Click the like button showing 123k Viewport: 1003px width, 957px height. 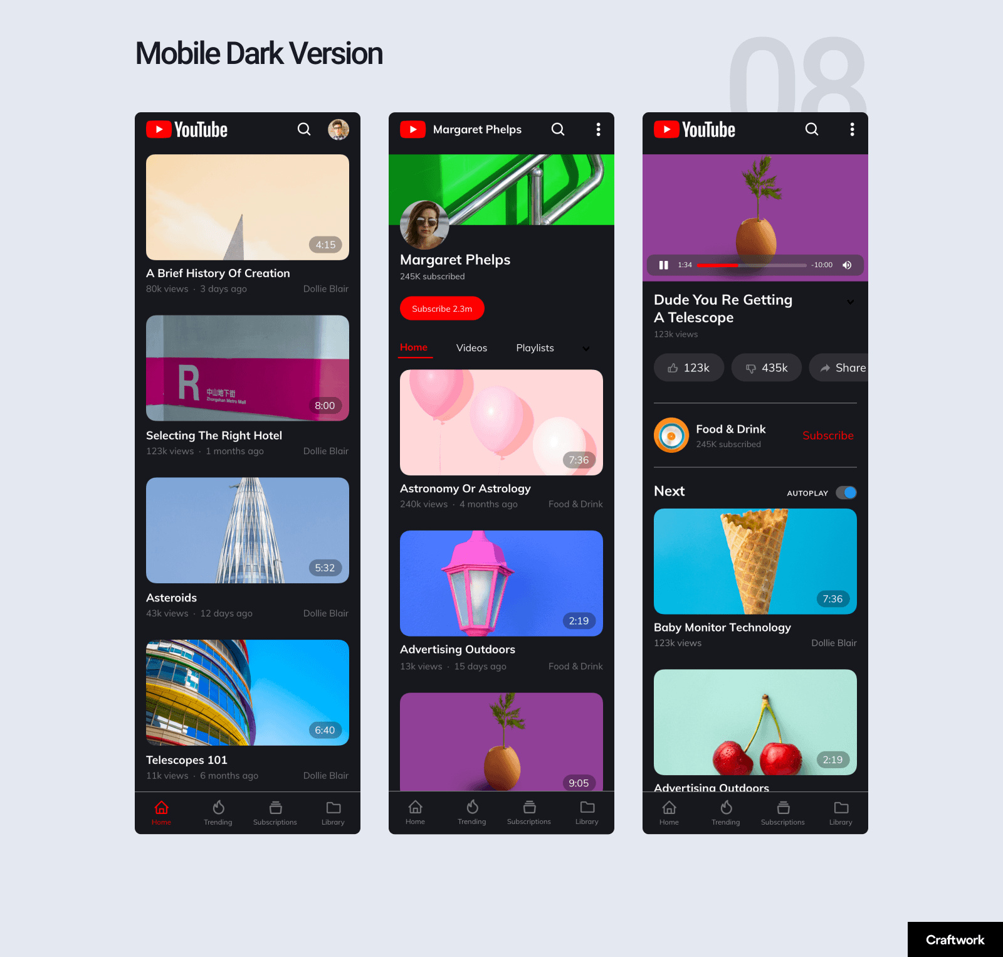pos(688,368)
